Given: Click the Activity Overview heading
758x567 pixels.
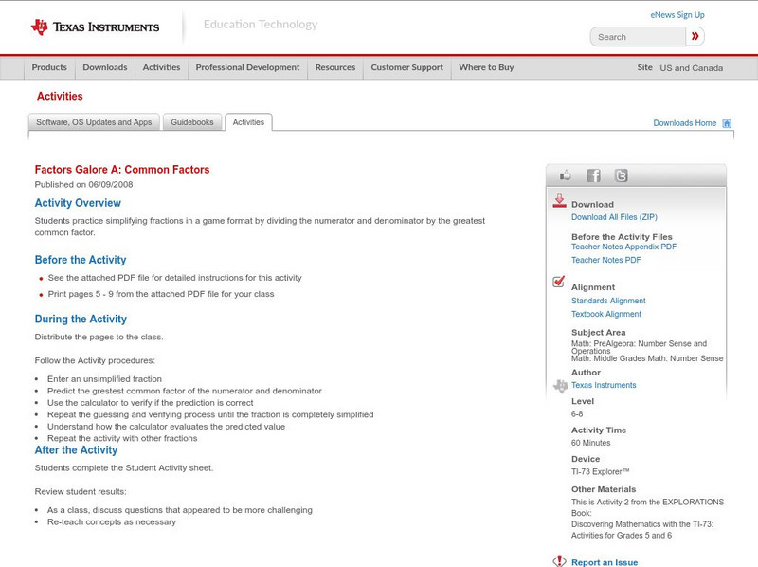Looking at the screenshot, I should click(78, 203).
